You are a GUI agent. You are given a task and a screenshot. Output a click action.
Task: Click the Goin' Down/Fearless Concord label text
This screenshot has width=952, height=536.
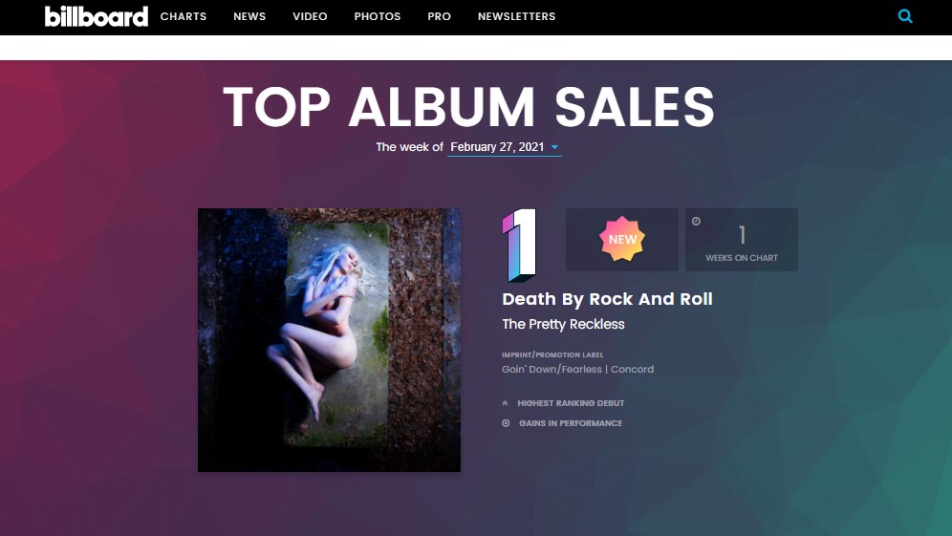(x=578, y=369)
